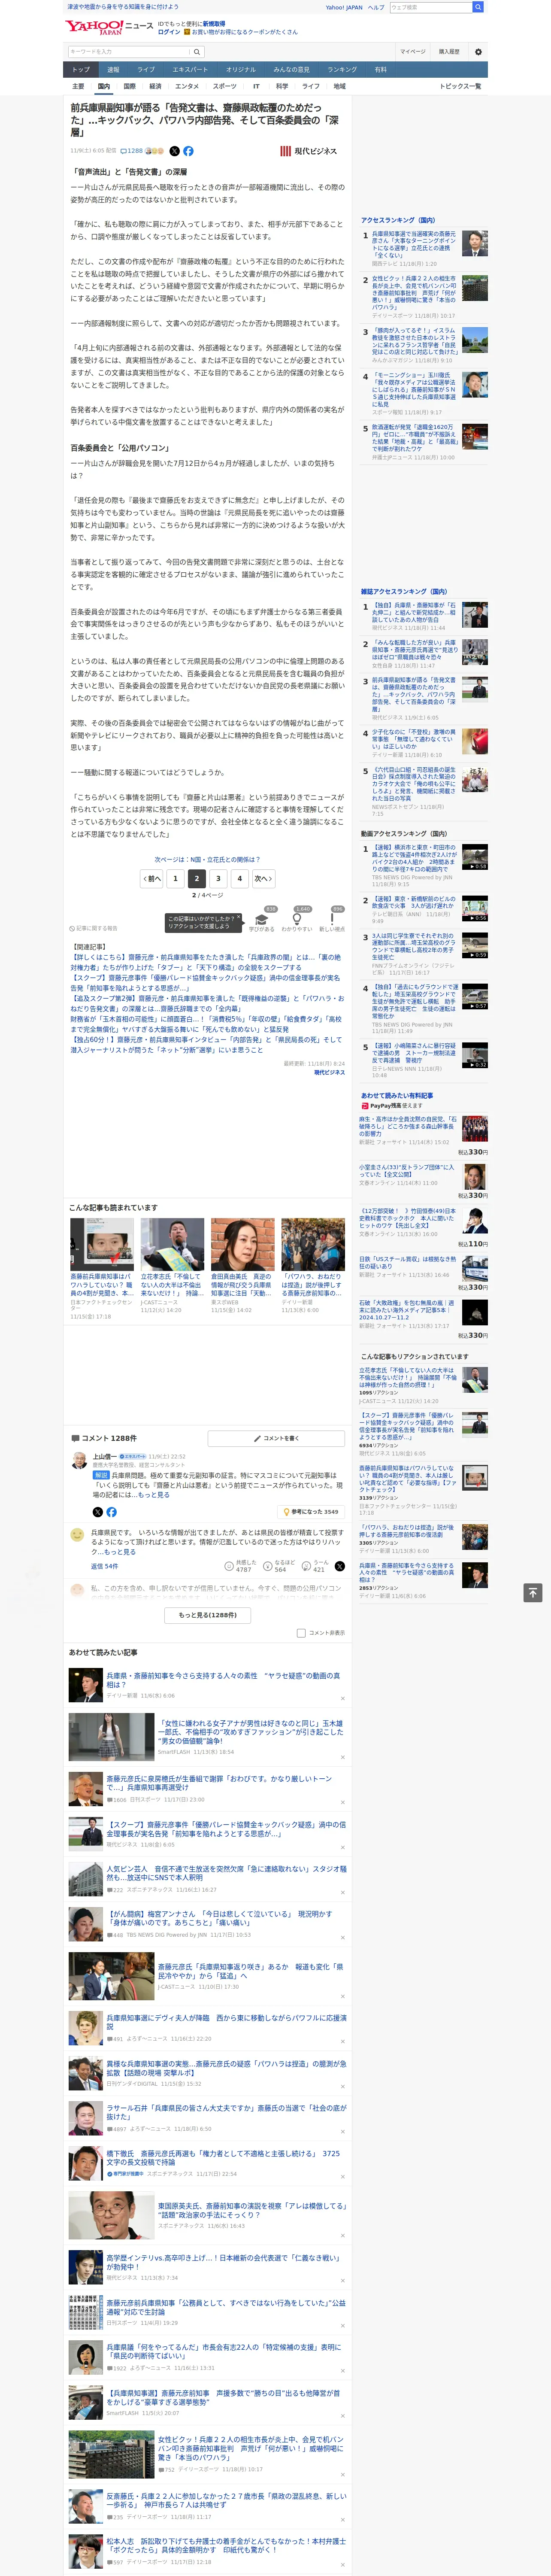The width and height of the screenshot is (551, 2576).
Task: Dismiss the 人気ピン芸人 recommended article
Action: (x=342, y=1892)
